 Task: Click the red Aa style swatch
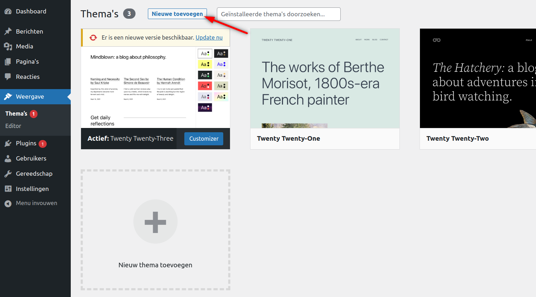(205, 86)
